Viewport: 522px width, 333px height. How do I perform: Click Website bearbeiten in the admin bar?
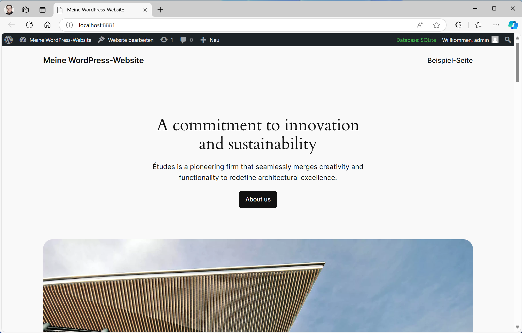[x=126, y=40]
